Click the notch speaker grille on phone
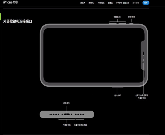Viewport: 165px width, 135px height. [x=144, y=56]
